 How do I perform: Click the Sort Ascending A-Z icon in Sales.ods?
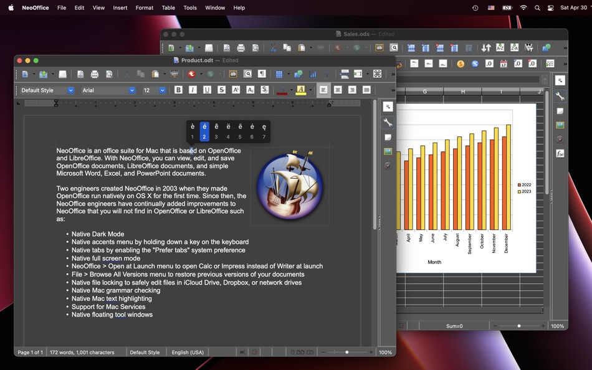500,47
